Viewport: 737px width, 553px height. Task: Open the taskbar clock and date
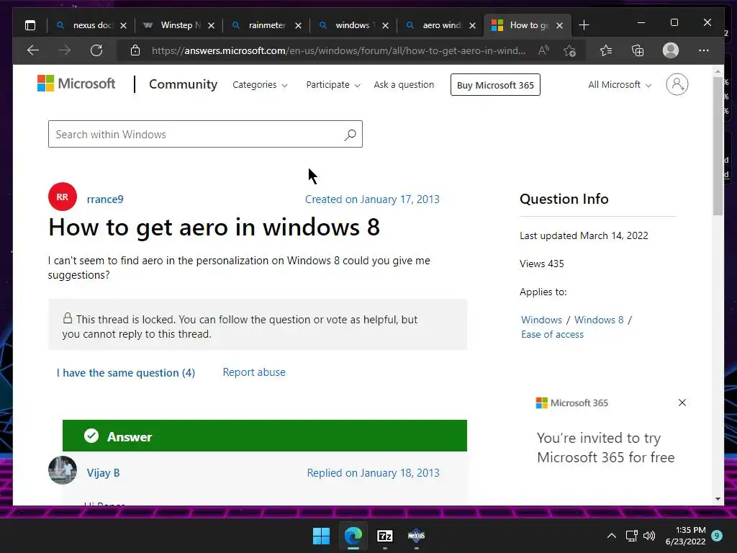pyautogui.click(x=686, y=536)
